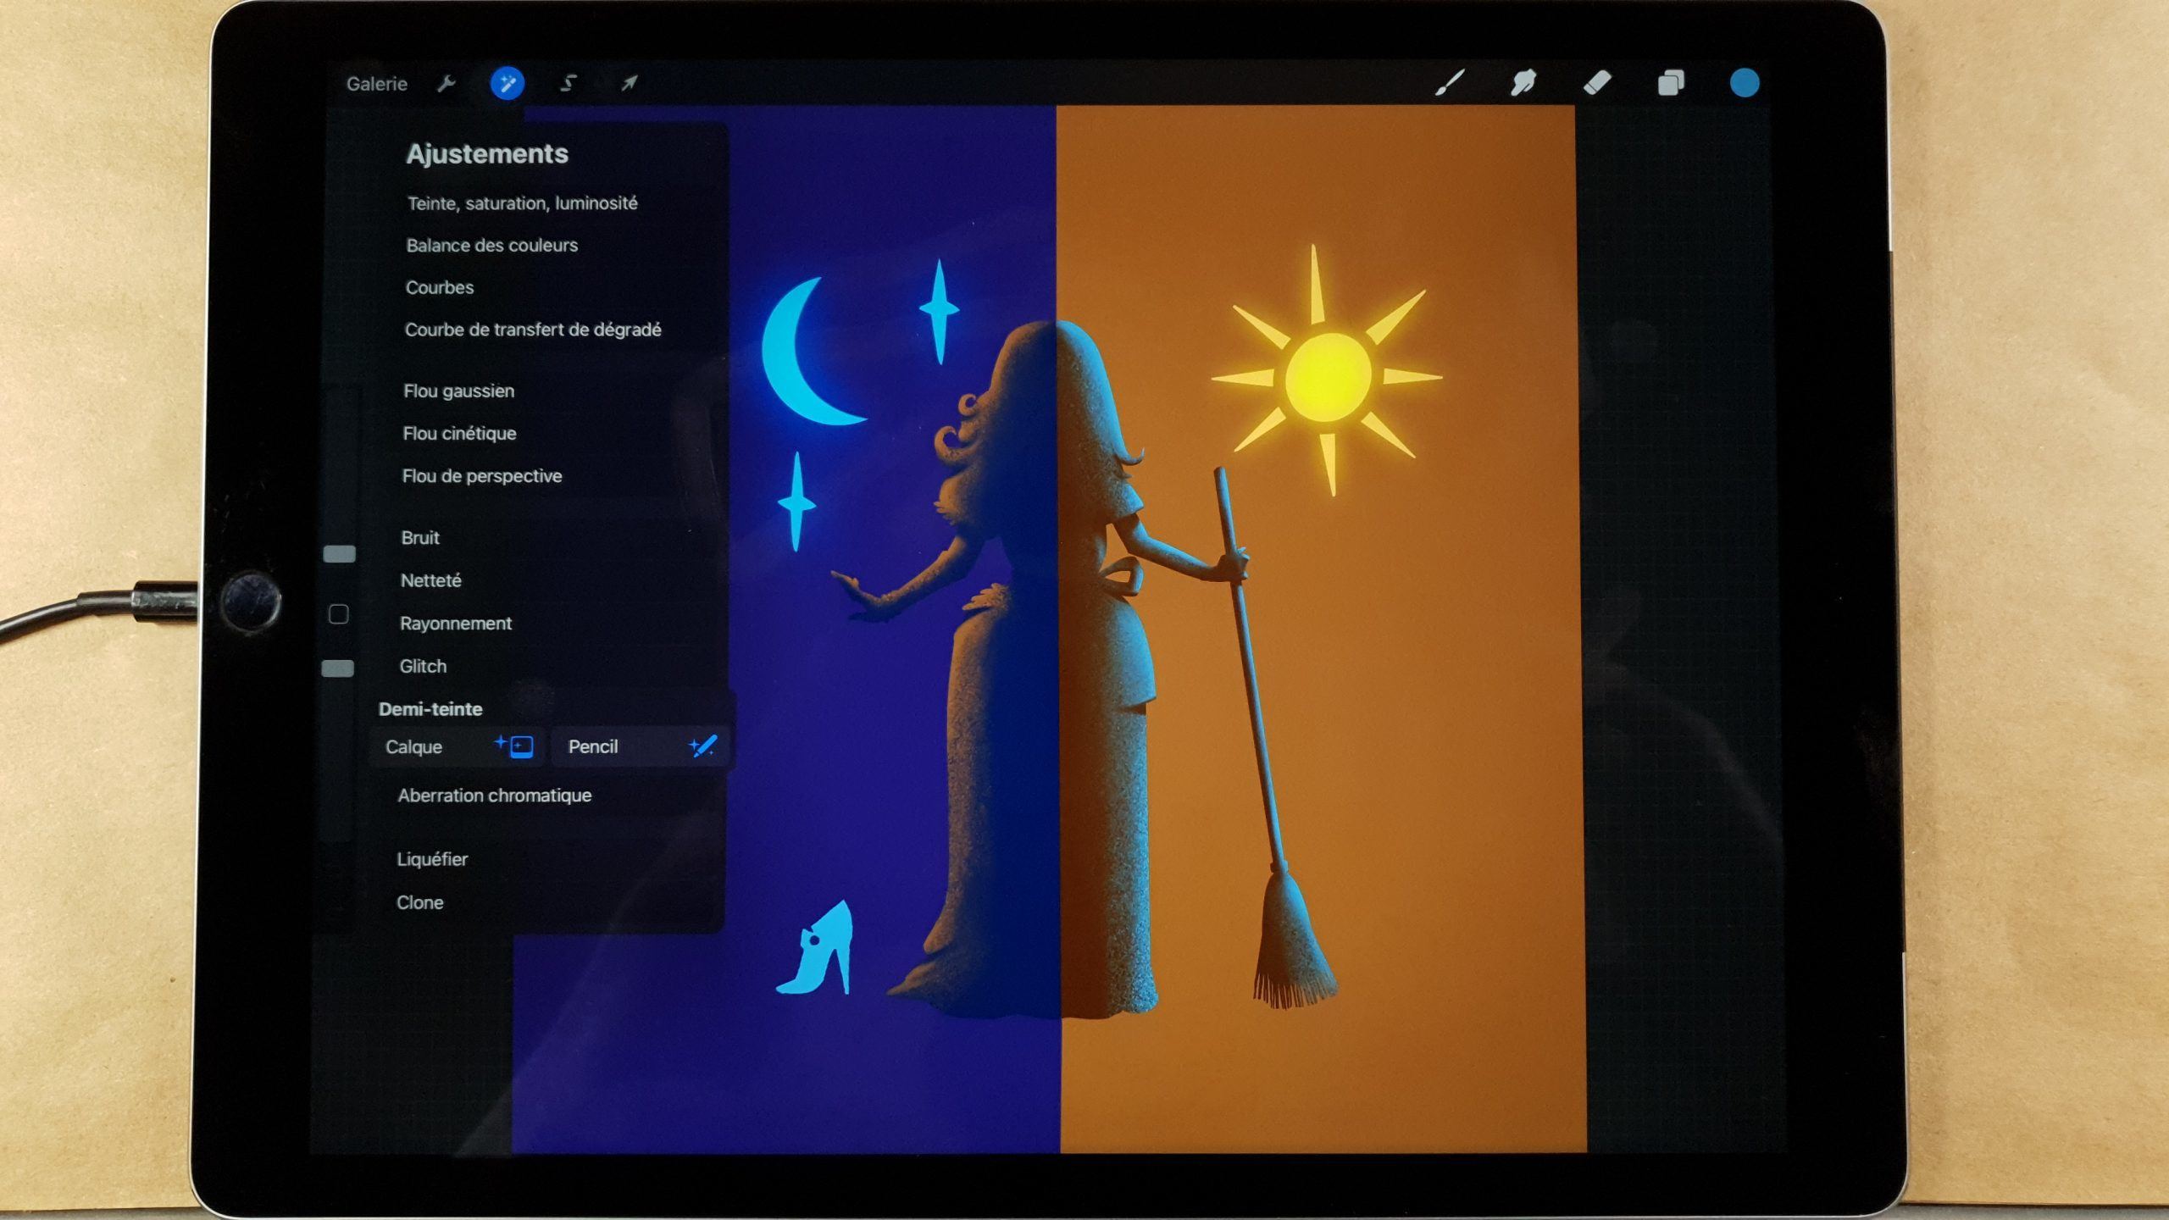Tap the Adjustments magic wand icon
2169x1220 pixels.
pyautogui.click(x=507, y=83)
